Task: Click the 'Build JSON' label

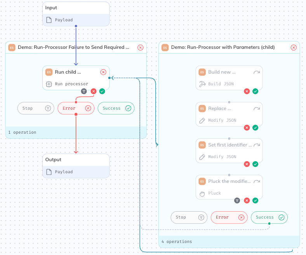Action: click(x=221, y=84)
